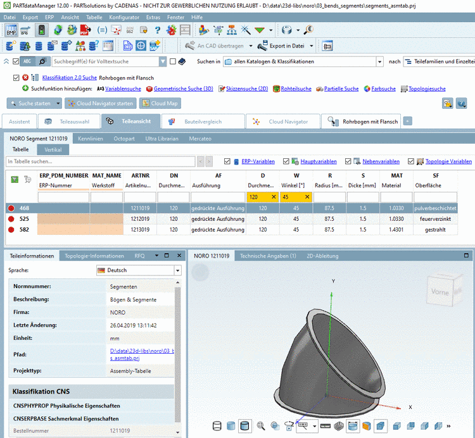Click the PDF export icon
The width and height of the screenshot is (475, 438).
click(85, 30)
